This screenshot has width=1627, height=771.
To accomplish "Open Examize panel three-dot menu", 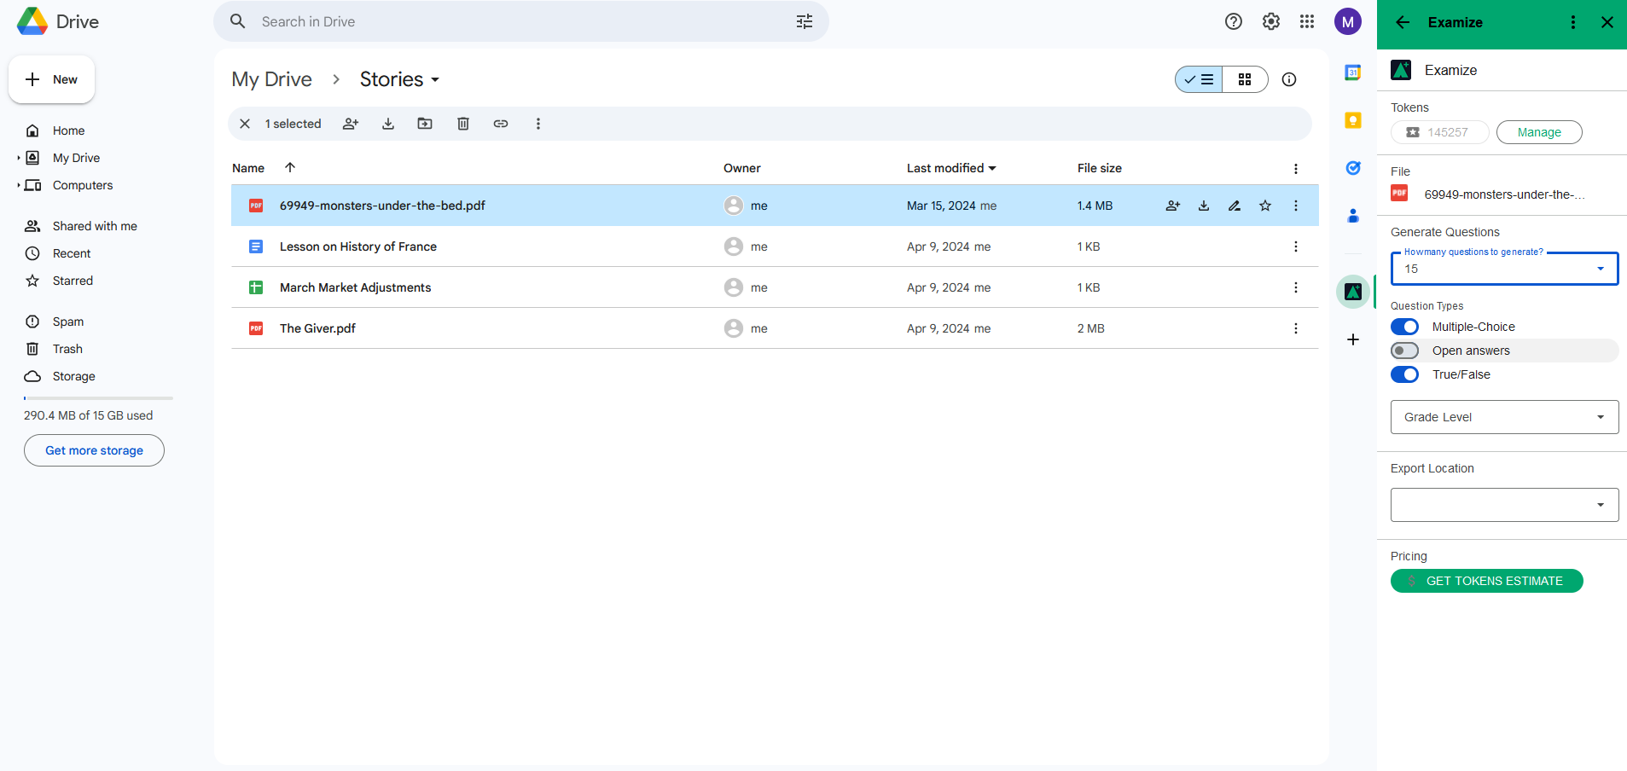I will point(1573,22).
